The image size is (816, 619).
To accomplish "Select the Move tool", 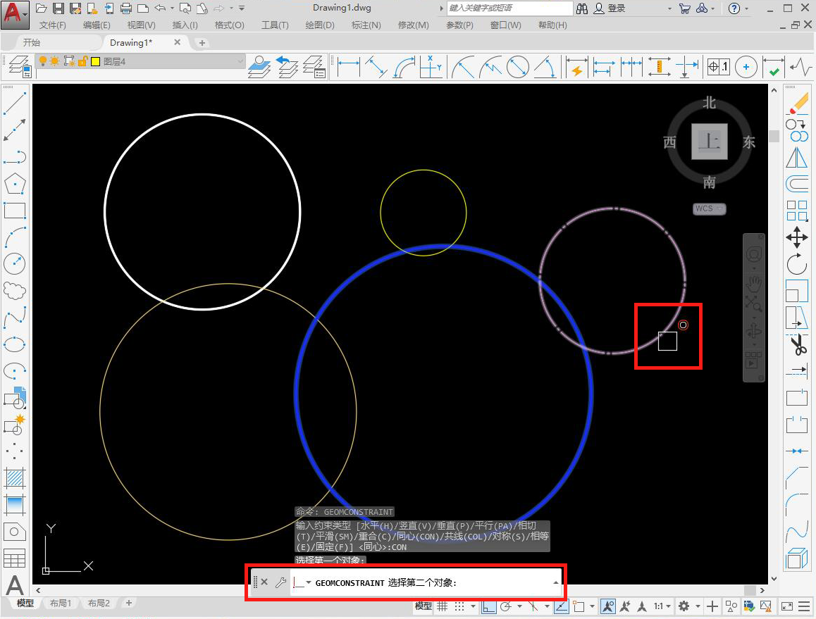I will pyautogui.click(x=797, y=237).
